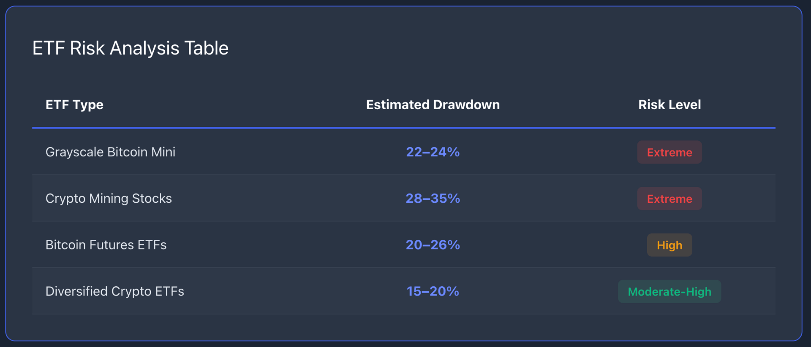Viewport: 811px width, 347px height.
Task: Select the Diversified Crypto ETFs row name
Action: (115, 291)
